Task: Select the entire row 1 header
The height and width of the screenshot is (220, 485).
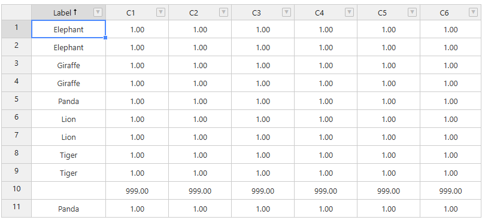Action: pyautogui.click(x=16, y=29)
